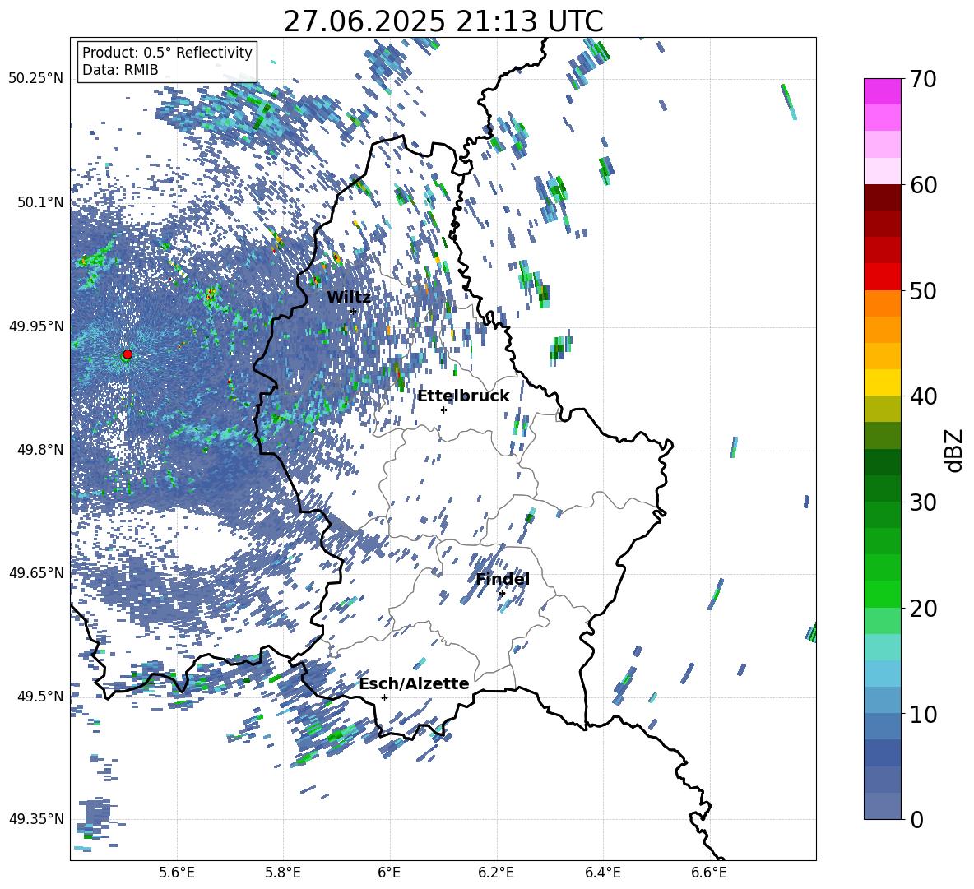Click the 'Product: 0.5° Reflectivity' legend text
This screenshot has width=974, height=889.
(x=167, y=53)
